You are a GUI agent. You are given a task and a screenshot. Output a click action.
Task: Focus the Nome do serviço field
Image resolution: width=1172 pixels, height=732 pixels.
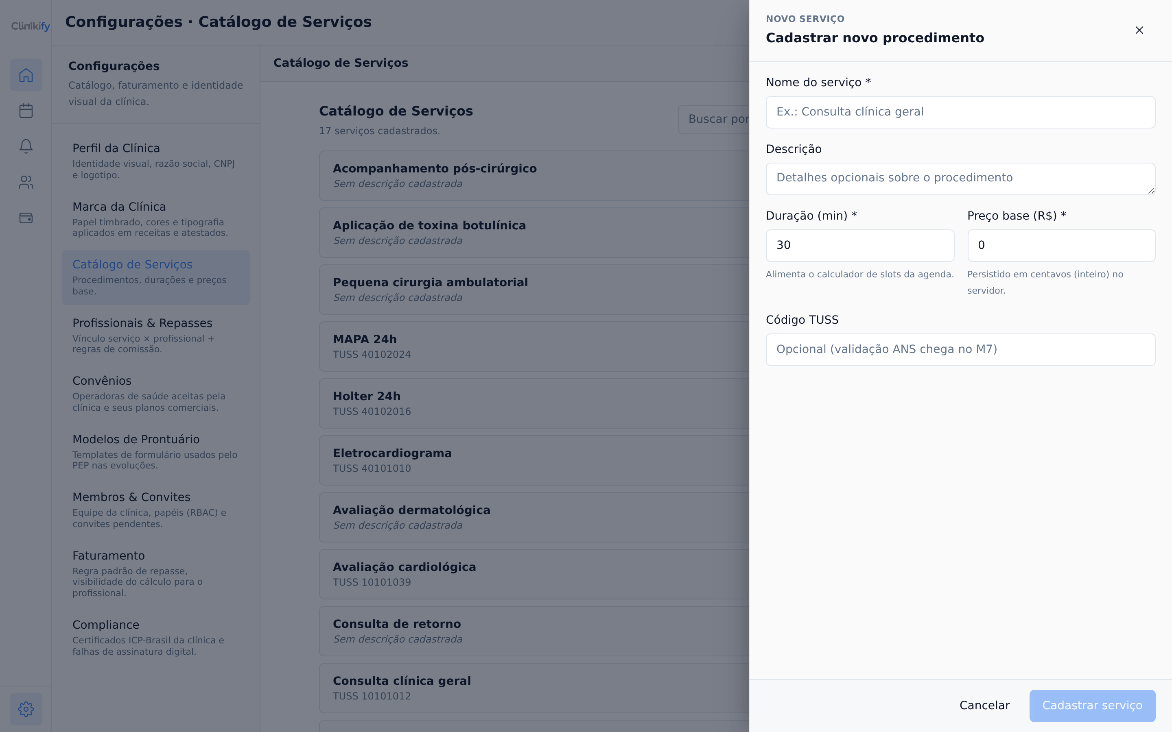pyautogui.click(x=960, y=112)
